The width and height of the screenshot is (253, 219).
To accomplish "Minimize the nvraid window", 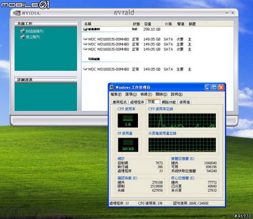I will pos(227,13).
